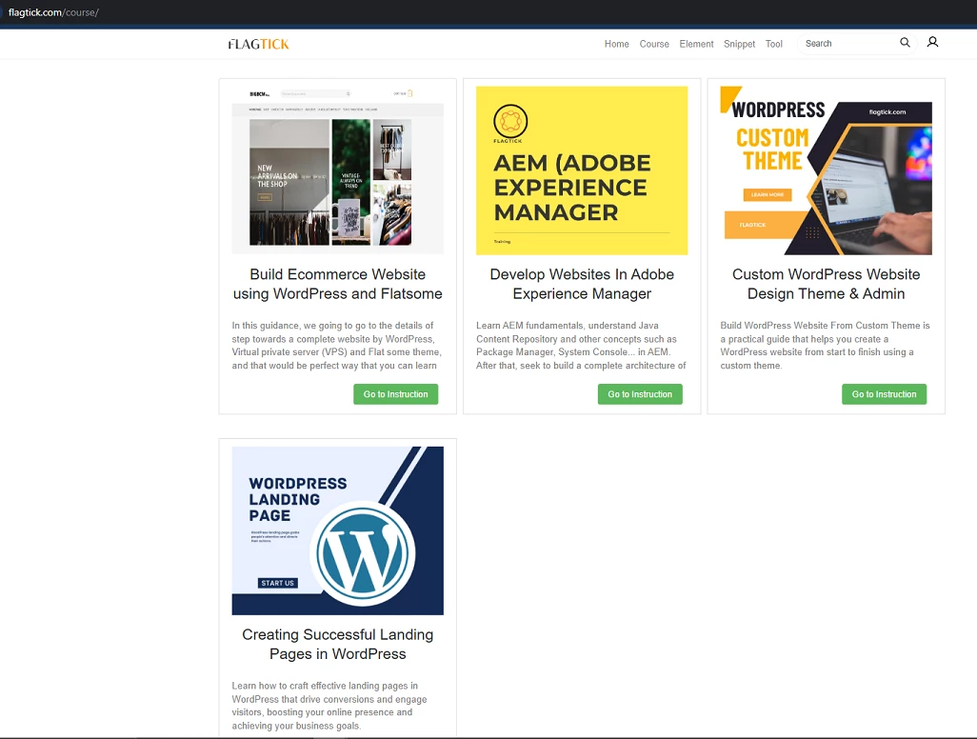Screen dimensions: 977x739
Task: Click Go to Instruction for AEM course
Action: pyautogui.click(x=640, y=394)
